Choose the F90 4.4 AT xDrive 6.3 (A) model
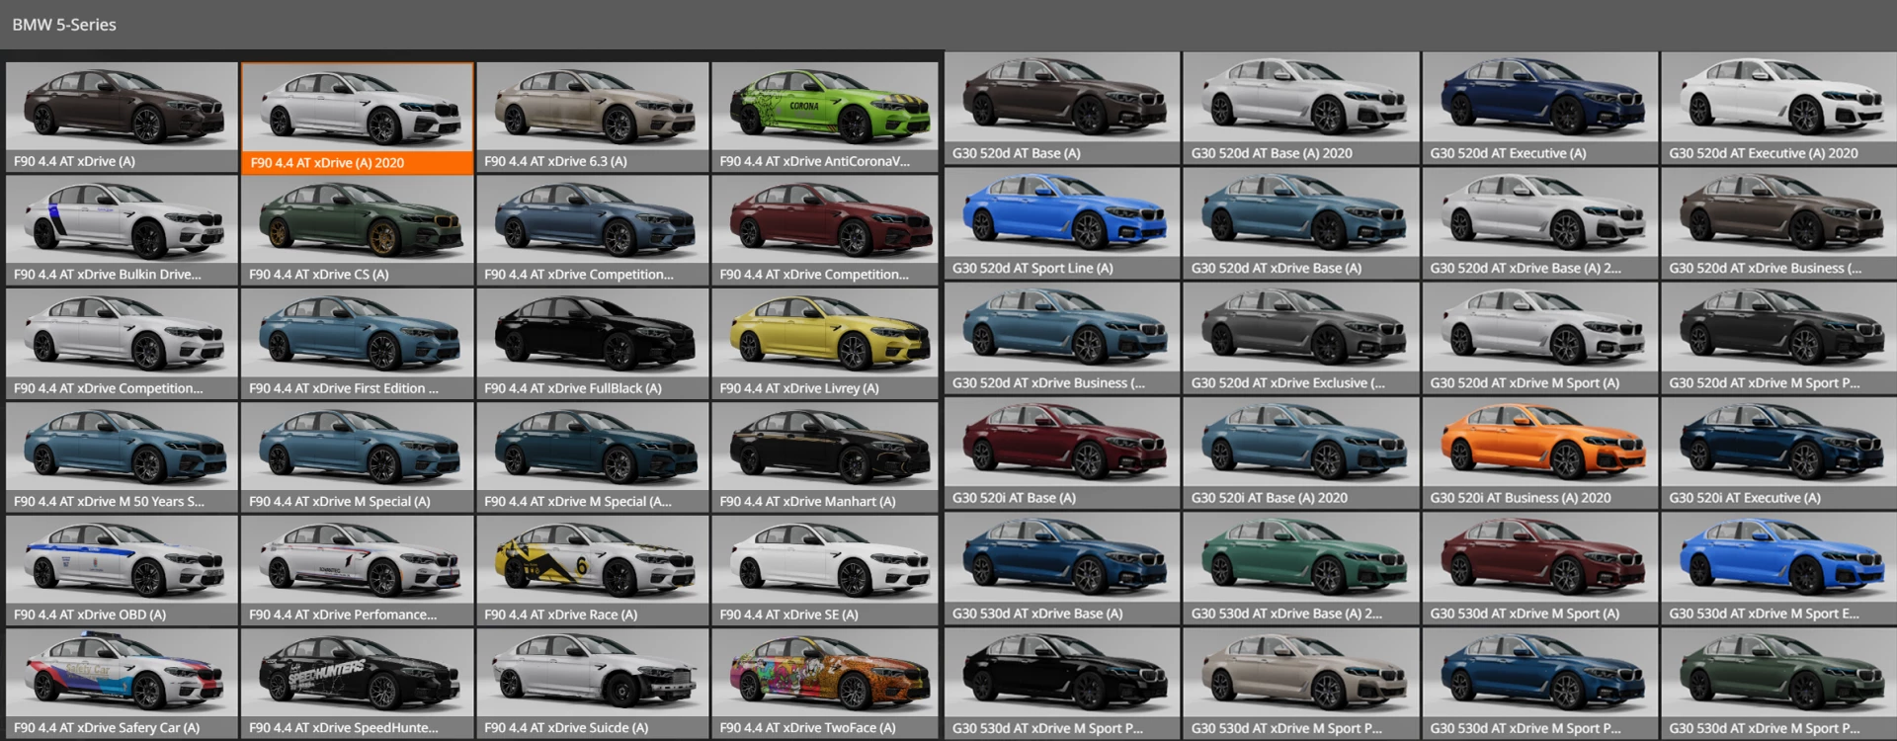Viewport: 1897px width, 741px height. 592,117
